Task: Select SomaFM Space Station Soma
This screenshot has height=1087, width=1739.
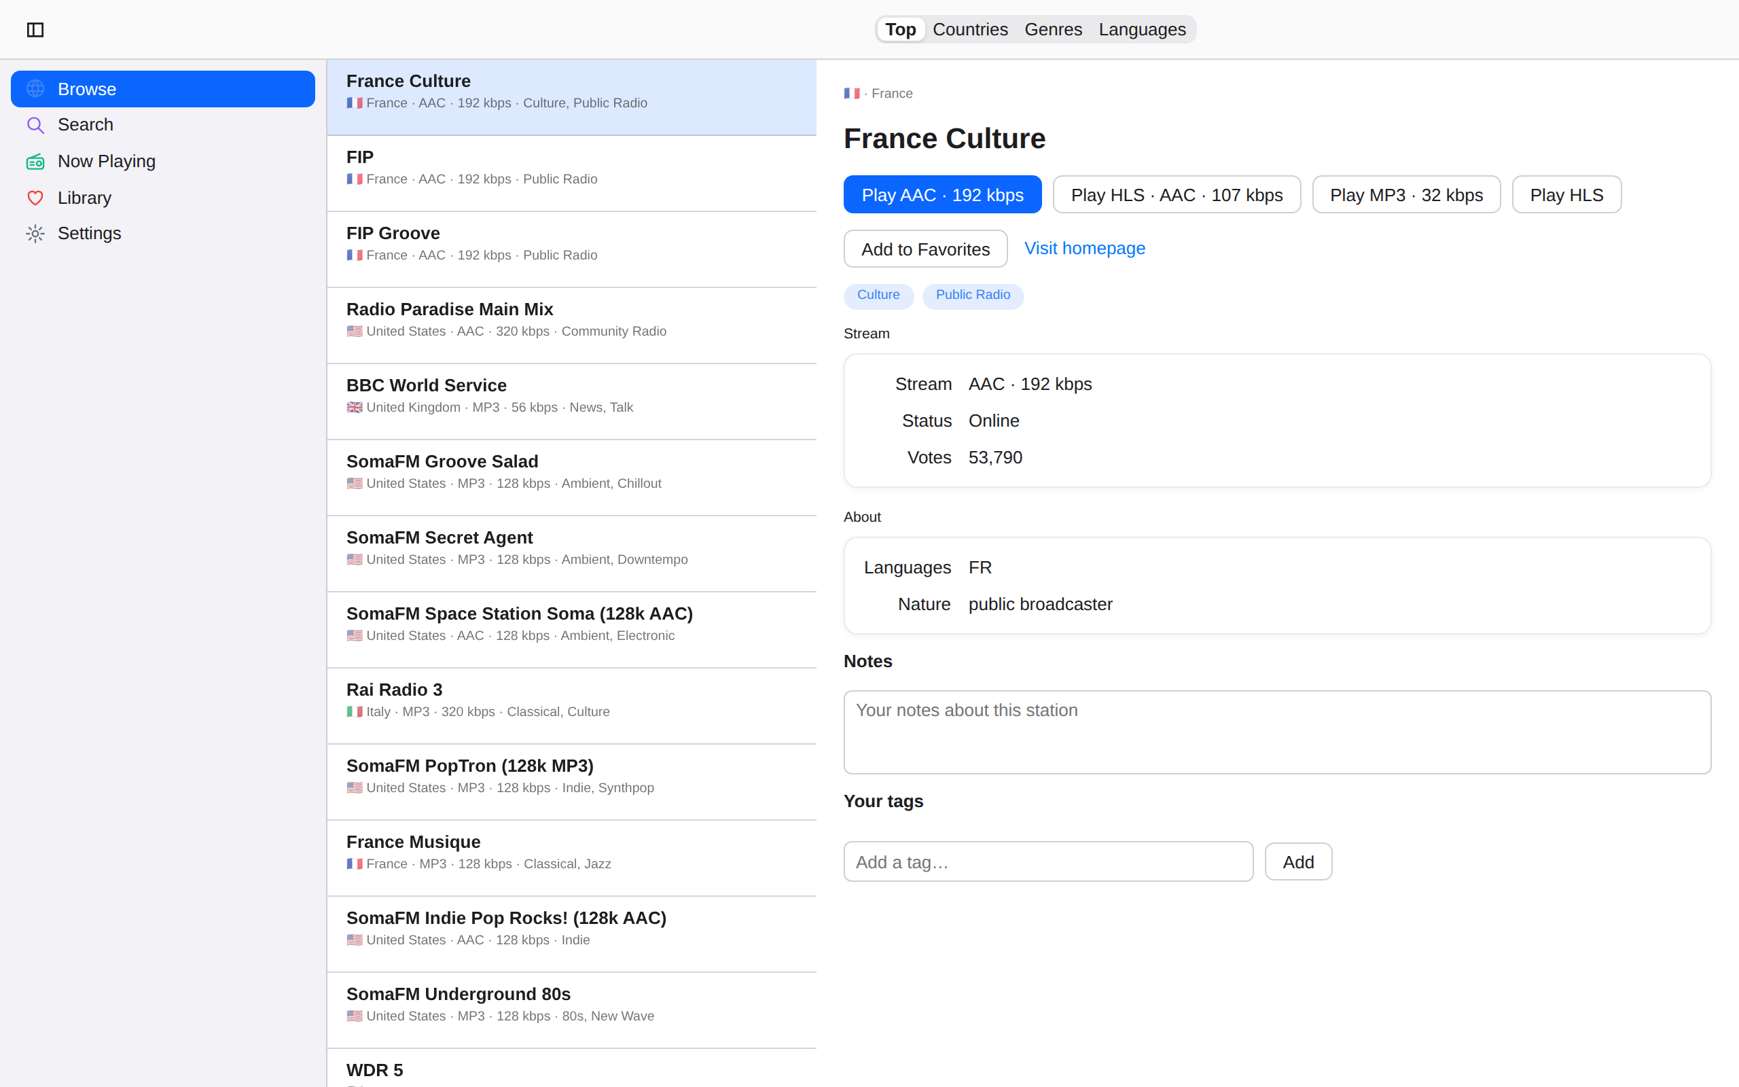Action: (x=571, y=630)
